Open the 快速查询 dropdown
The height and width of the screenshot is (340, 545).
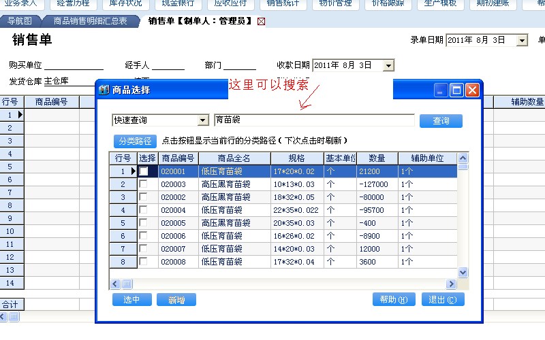202,120
